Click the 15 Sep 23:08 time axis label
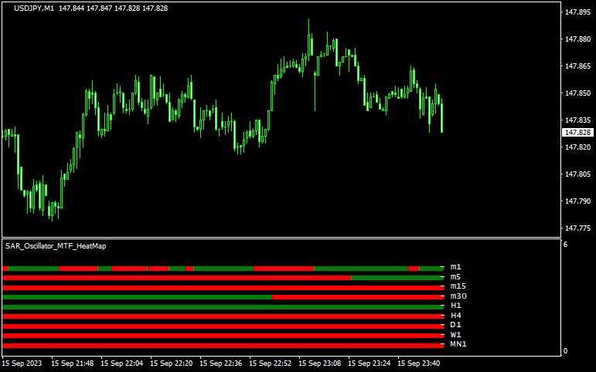The height and width of the screenshot is (372, 596). tap(320, 364)
